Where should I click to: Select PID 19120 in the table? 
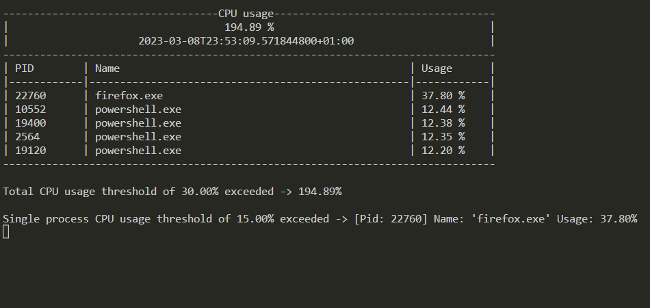coord(31,151)
